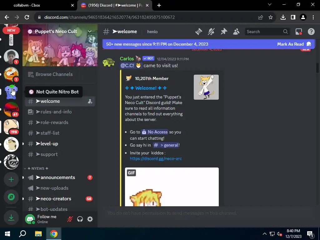320x240 pixels.
Task: Select the boy photo server icon
Action: [11, 57]
